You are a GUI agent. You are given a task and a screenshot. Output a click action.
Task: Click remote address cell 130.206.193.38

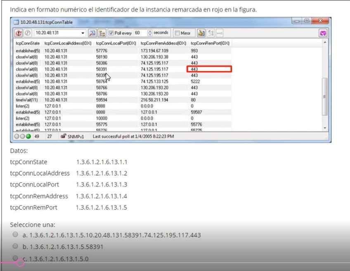tap(154, 57)
